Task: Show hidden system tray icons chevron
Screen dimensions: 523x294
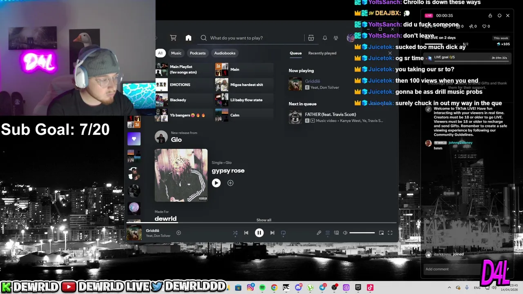Action: pyautogui.click(x=449, y=287)
